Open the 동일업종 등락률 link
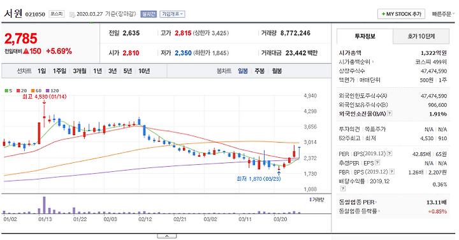The width and height of the screenshot is (459, 240). point(359,211)
